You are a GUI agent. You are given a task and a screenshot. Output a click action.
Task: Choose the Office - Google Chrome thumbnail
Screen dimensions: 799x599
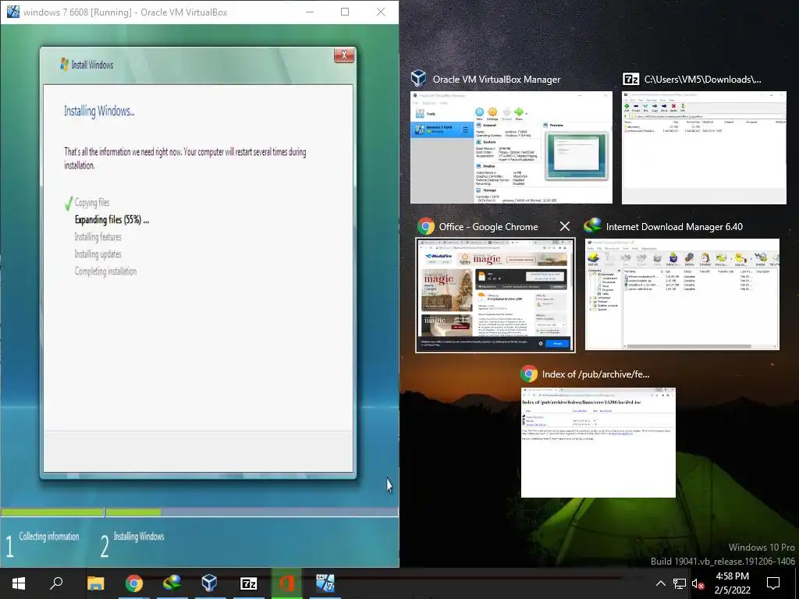point(495,295)
